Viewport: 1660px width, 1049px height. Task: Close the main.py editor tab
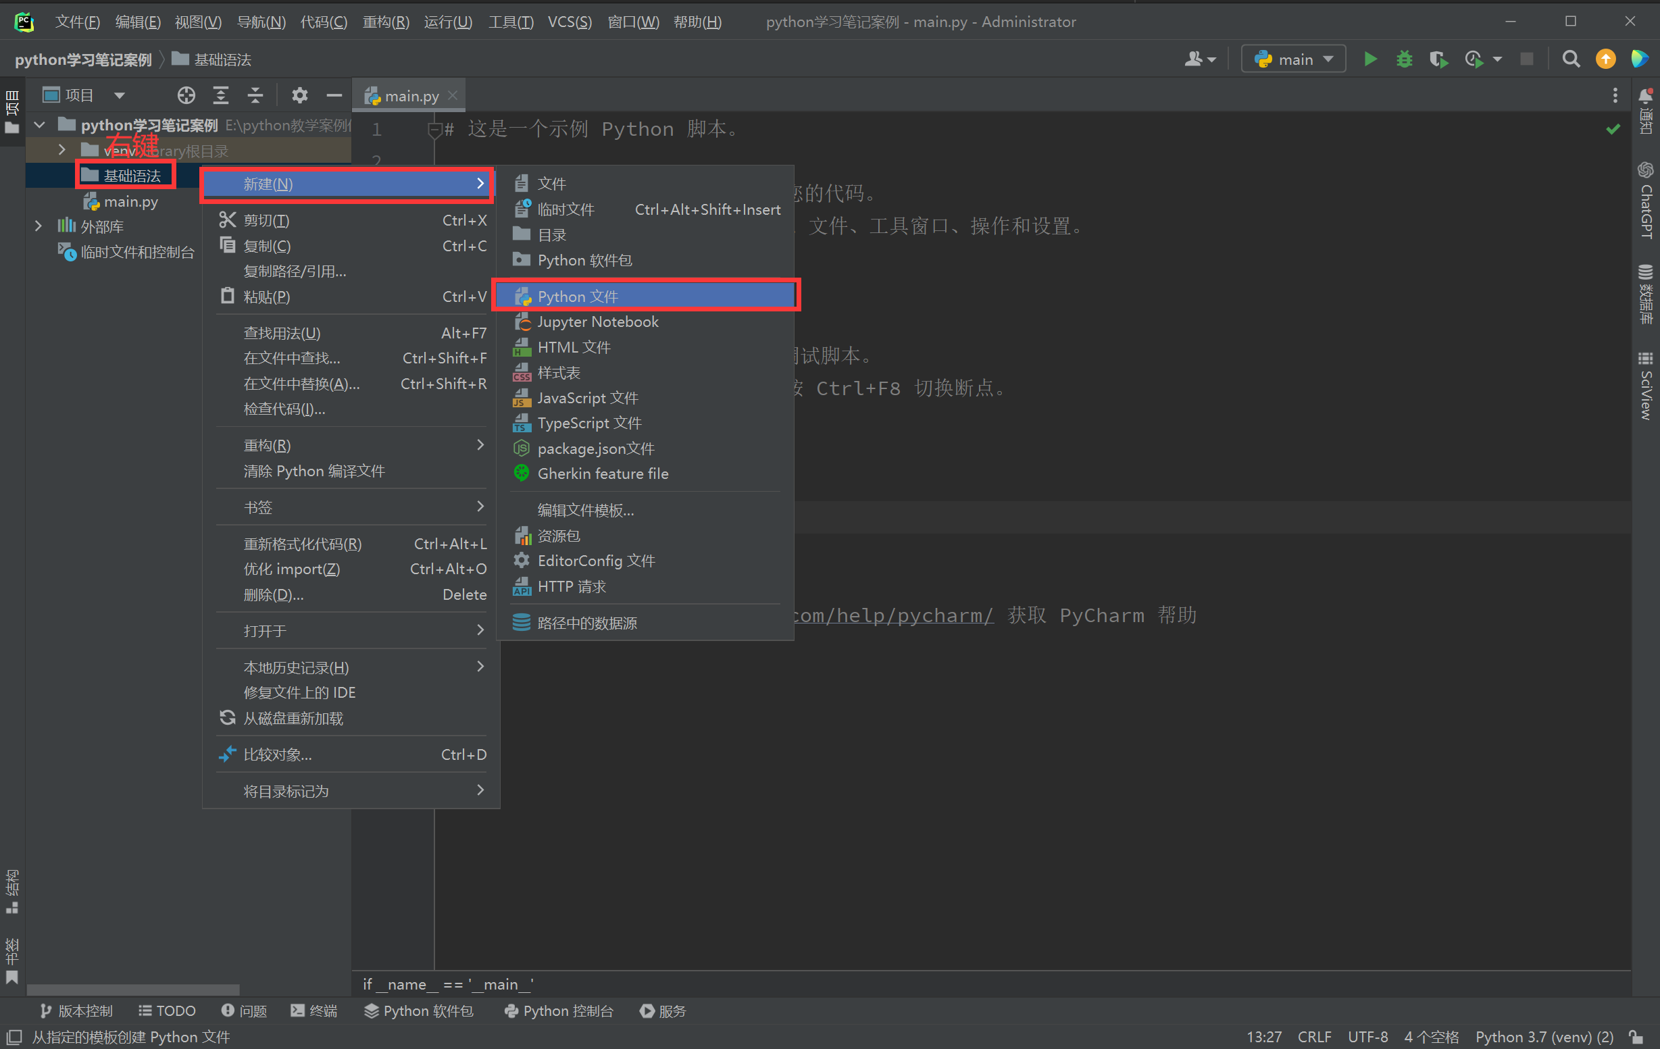(x=452, y=96)
